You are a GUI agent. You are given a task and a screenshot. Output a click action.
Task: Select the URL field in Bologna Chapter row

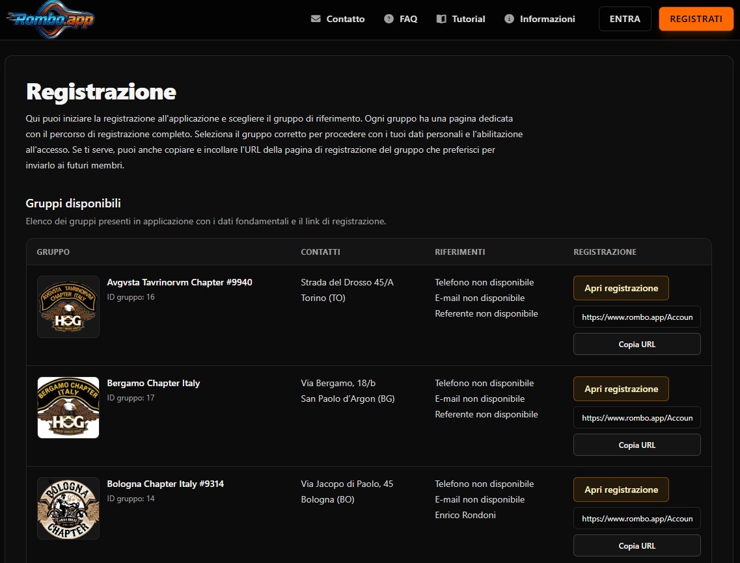(637, 519)
